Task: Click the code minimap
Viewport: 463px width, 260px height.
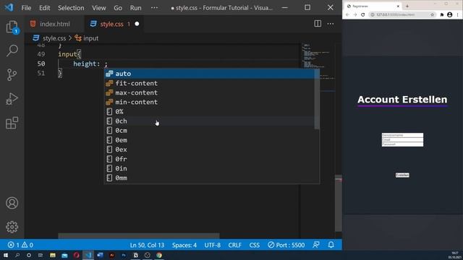Action: tap(318, 68)
